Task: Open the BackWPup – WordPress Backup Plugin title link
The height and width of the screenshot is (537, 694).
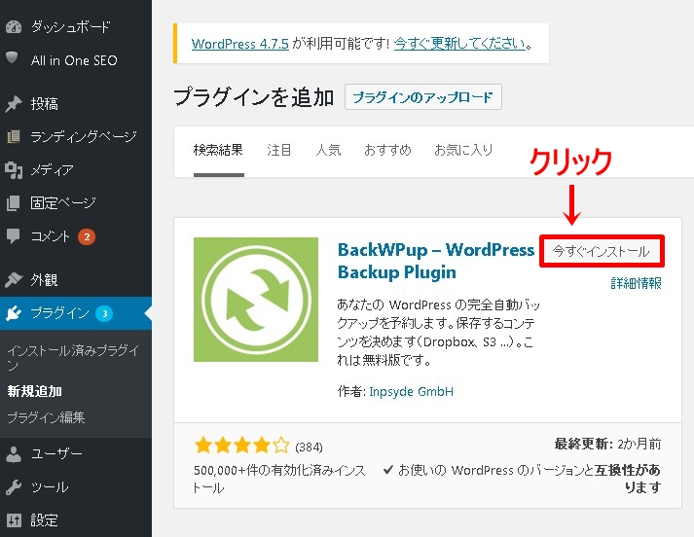Action: 436,261
